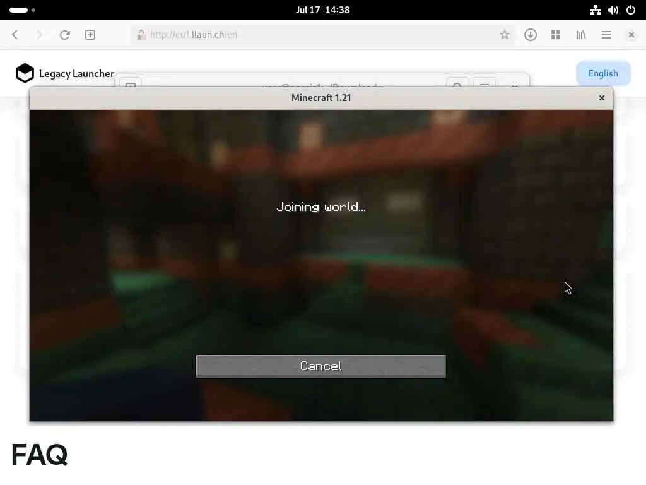
Task: Open the power menu in top bar
Action: pyautogui.click(x=631, y=10)
